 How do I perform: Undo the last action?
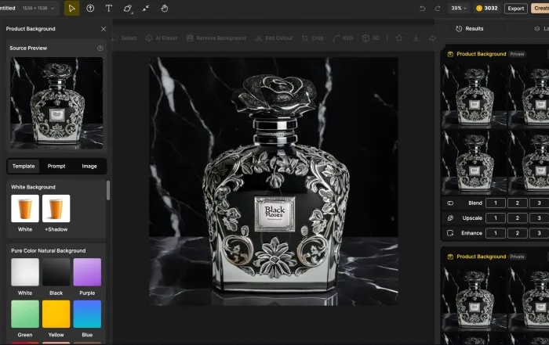[x=422, y=9]
